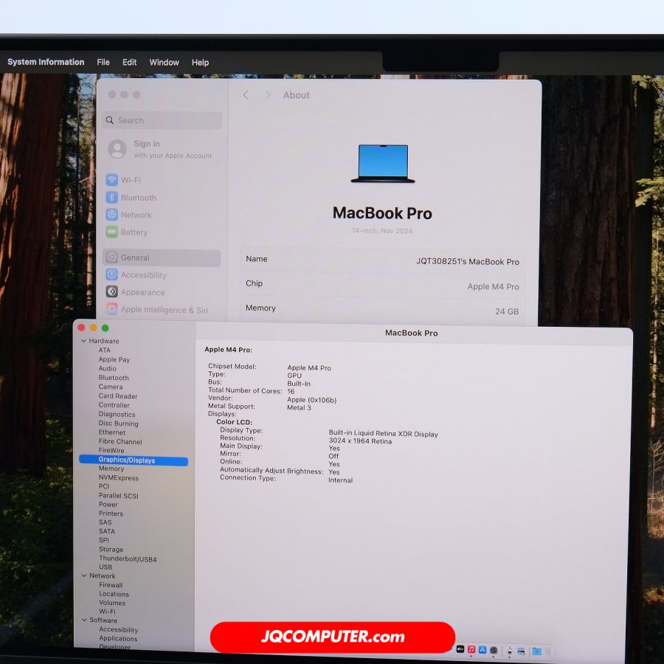Select USB in the Hardware list
The height and width of the screenshot is (664, 664).
(106, 567)
